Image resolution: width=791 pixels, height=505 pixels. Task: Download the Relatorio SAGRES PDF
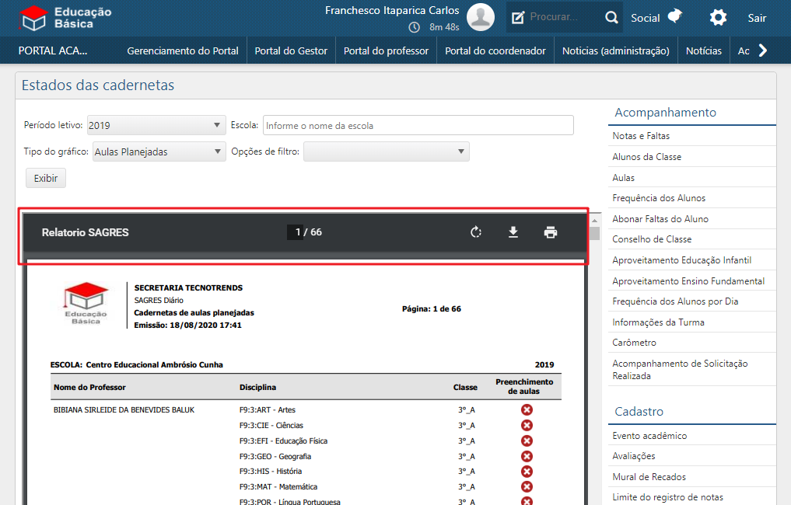pos(513,232)
